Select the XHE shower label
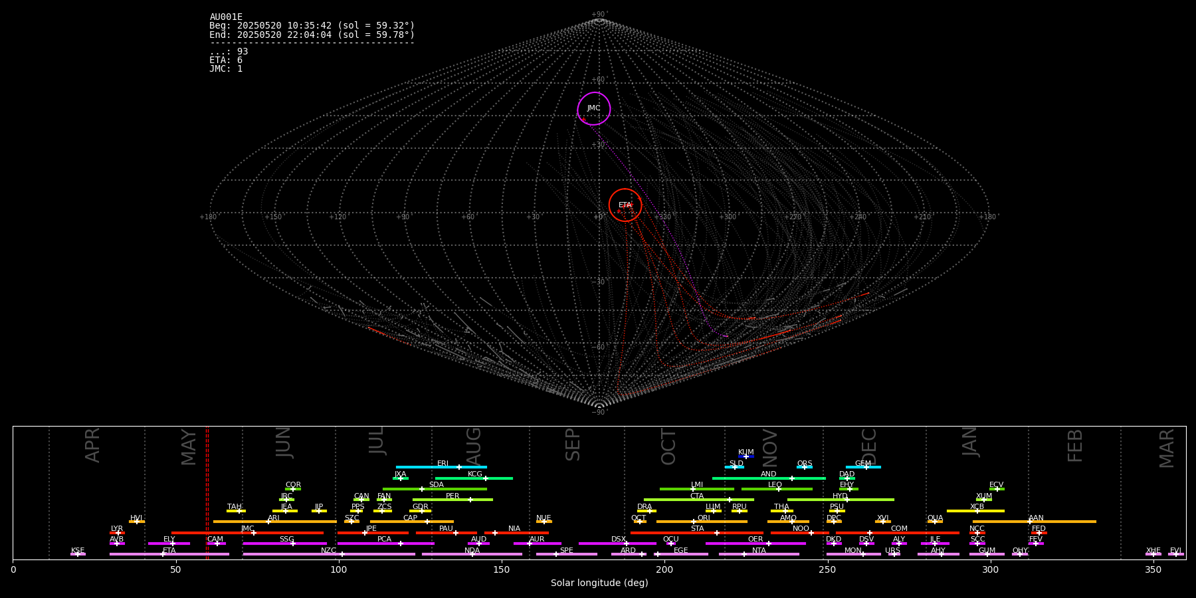This screenshot has height=598, width=1196. (x=1153, y=551)
